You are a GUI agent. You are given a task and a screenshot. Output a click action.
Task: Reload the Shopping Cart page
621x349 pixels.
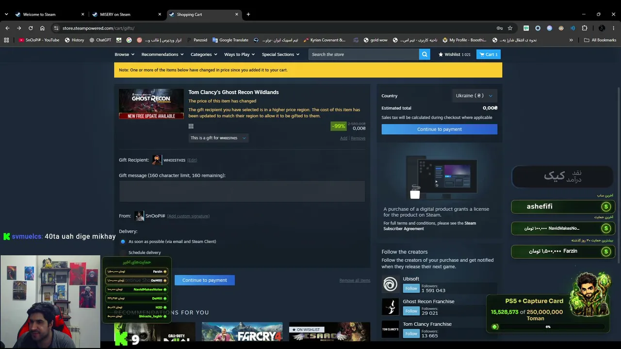tap(31, 28)
